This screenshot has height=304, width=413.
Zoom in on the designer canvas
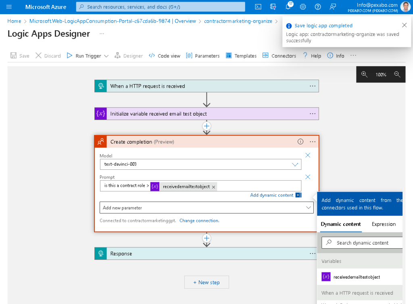coord(364,74)
